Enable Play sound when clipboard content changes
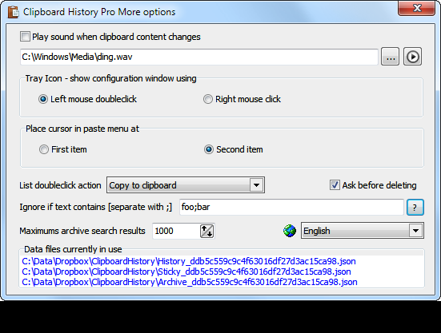The image size is (441, 333). (x=25, y=37)
